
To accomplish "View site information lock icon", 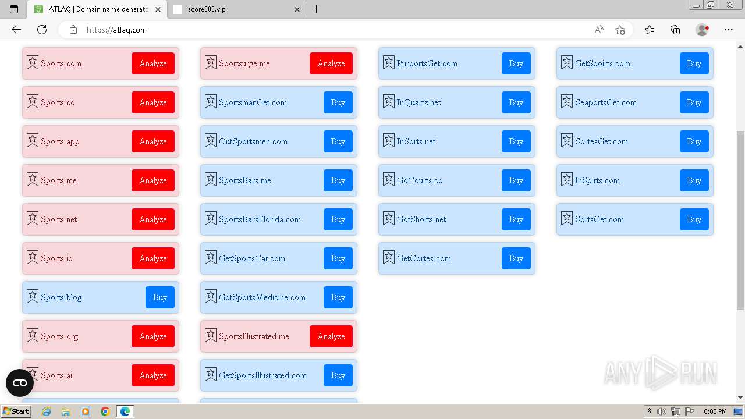I will (x=73, y=30).
